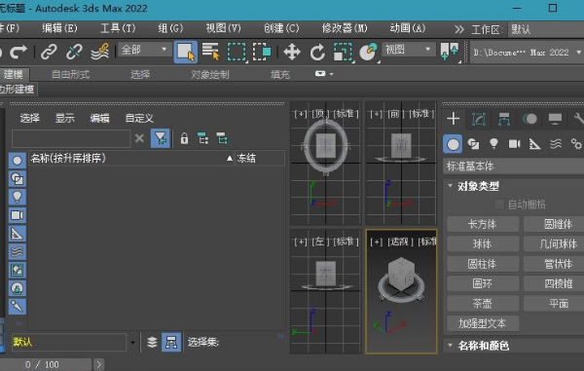Switch to 建模 ribbon tab

(14, 75)
